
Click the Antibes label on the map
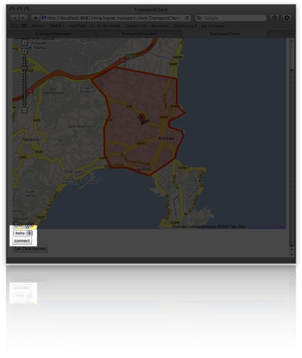point(166,138)
